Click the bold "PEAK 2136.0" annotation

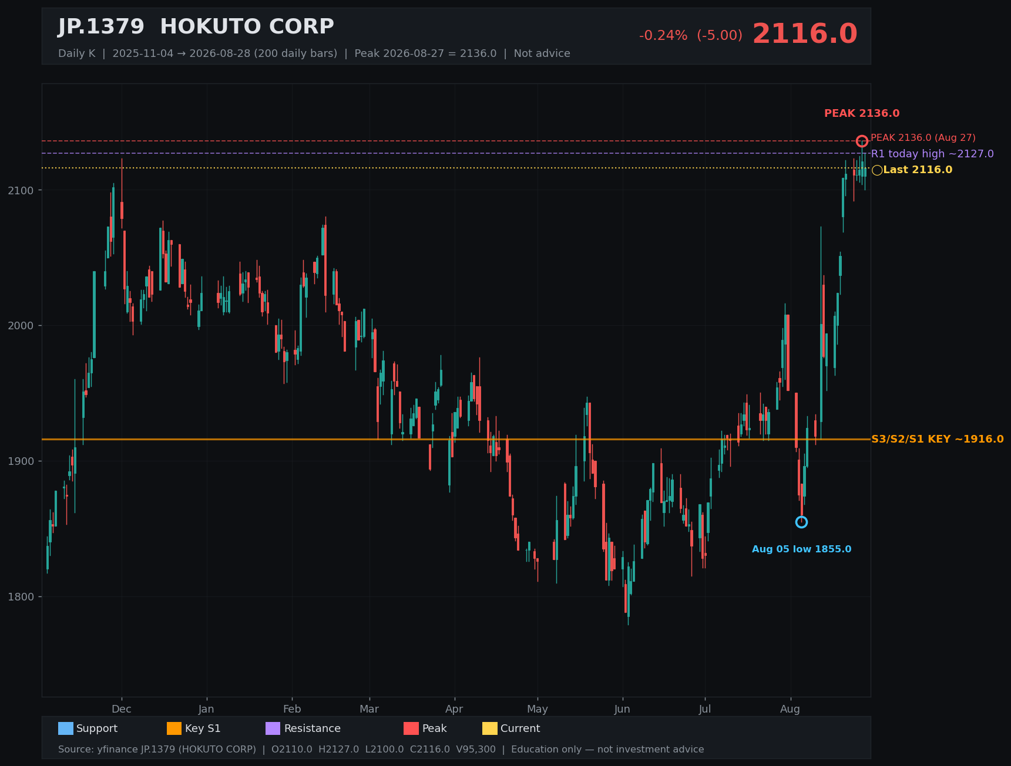pos(862,113)
